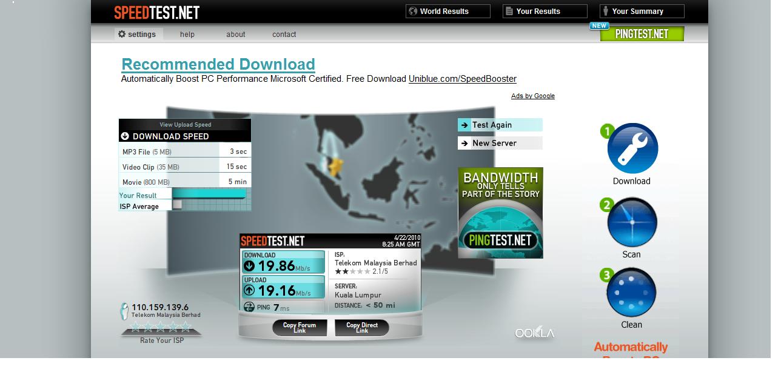Click the gear icon beside settings
This screenshot has width=781, height=372.
tap(123, 35)
